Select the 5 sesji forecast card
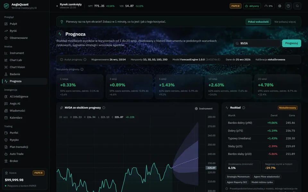The image size is (308, 192). 179,87
